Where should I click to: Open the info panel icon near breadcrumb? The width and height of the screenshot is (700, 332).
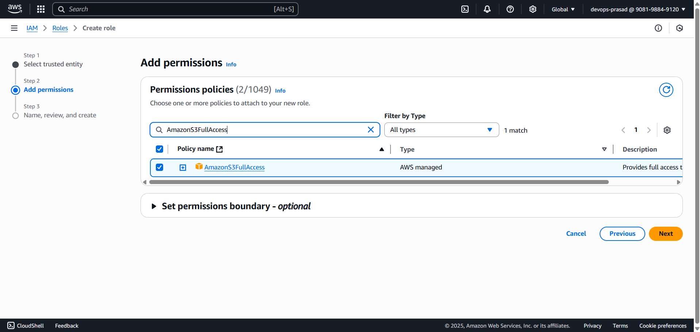[658, 28]
